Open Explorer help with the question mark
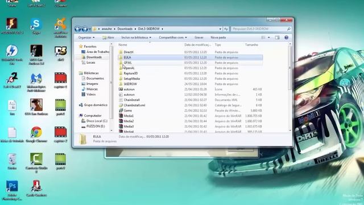Image resolution: width=364 pixels, height=205 pixels. [x=286, y=38]
